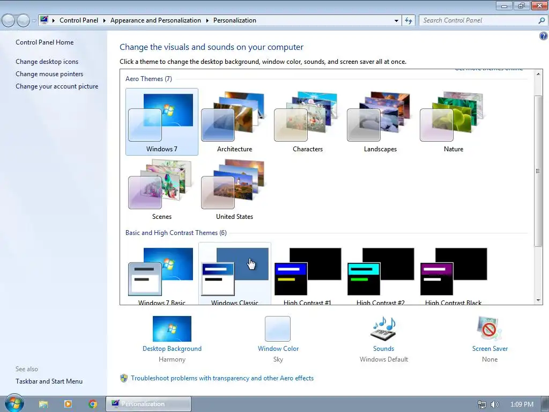Open the Windows Start button
This screenshot has height=412, width=549.
(x=14, y=403)
